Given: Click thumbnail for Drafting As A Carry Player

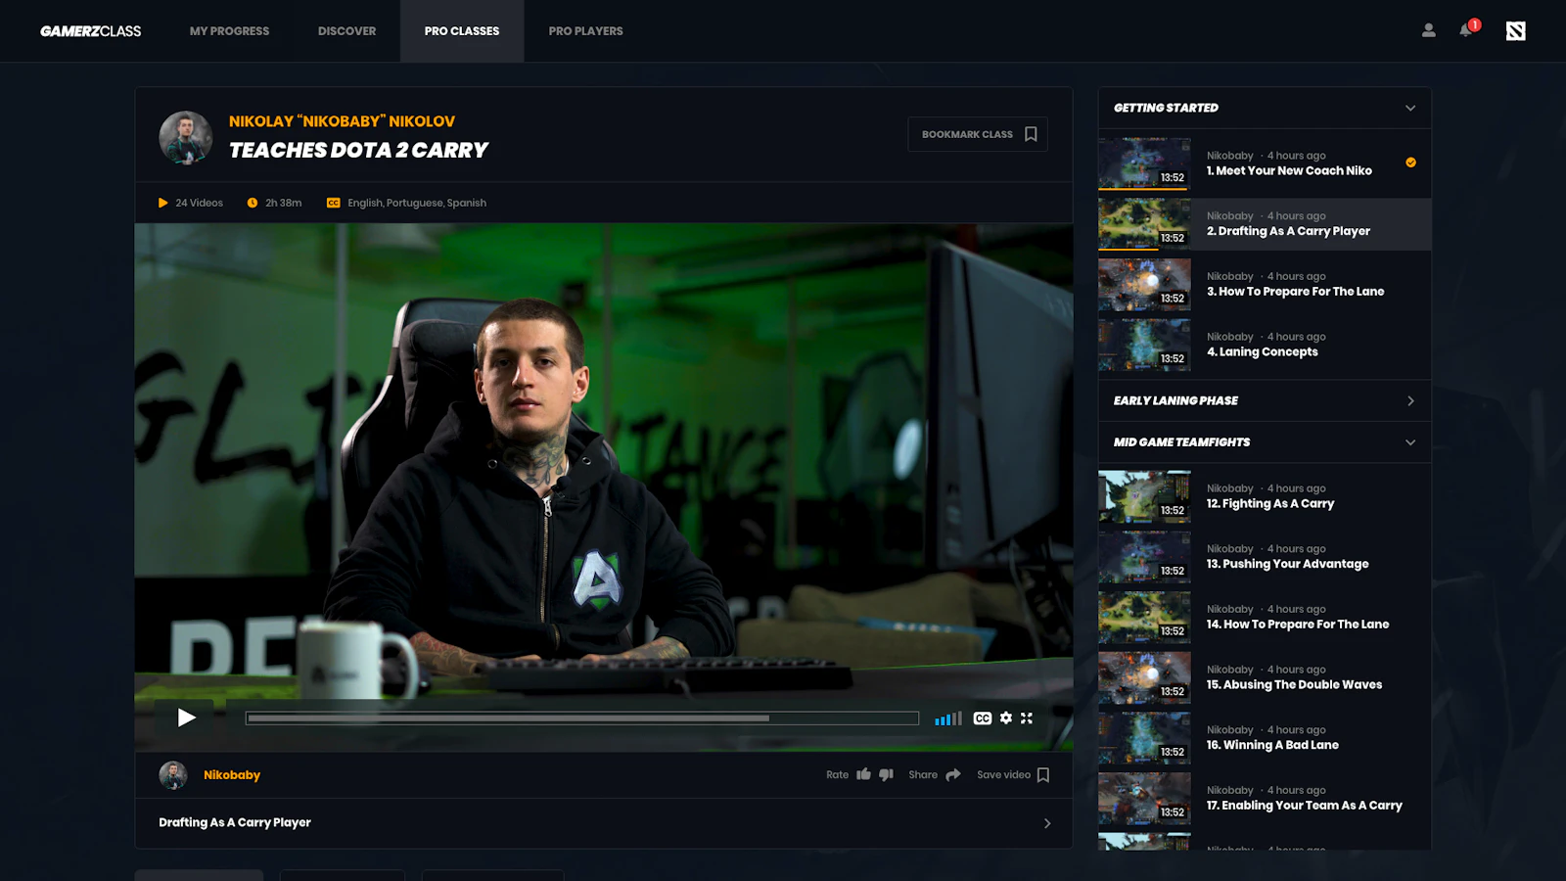Looking at the screenshot, I should click(1144, 224).
